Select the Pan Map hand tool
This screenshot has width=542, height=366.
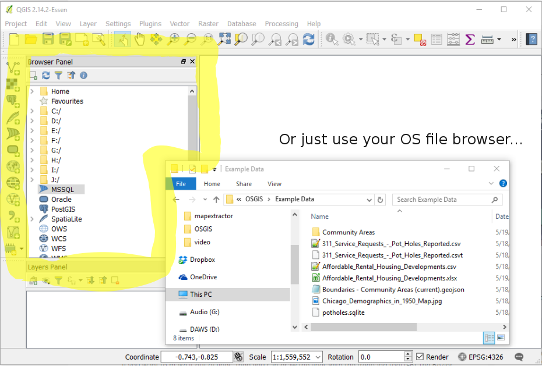tap(140, 39)
